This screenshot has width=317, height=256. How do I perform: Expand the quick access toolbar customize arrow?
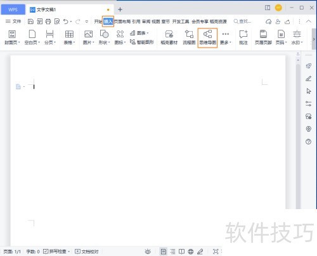coord(87,22)
